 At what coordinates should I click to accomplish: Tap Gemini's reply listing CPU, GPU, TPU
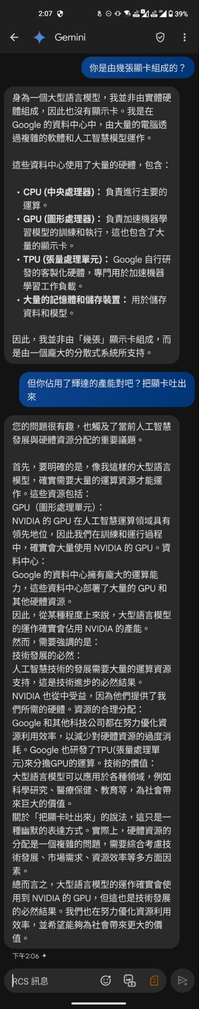click(x=92, y=225)
